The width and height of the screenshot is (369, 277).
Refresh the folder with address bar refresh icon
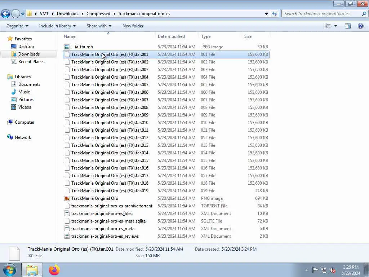(x=274, y=14)
